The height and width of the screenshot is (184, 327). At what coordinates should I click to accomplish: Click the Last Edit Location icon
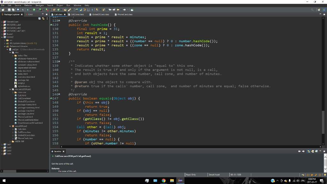point(110,10)
